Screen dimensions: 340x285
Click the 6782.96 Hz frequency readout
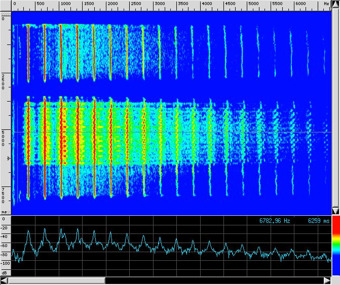275,221
